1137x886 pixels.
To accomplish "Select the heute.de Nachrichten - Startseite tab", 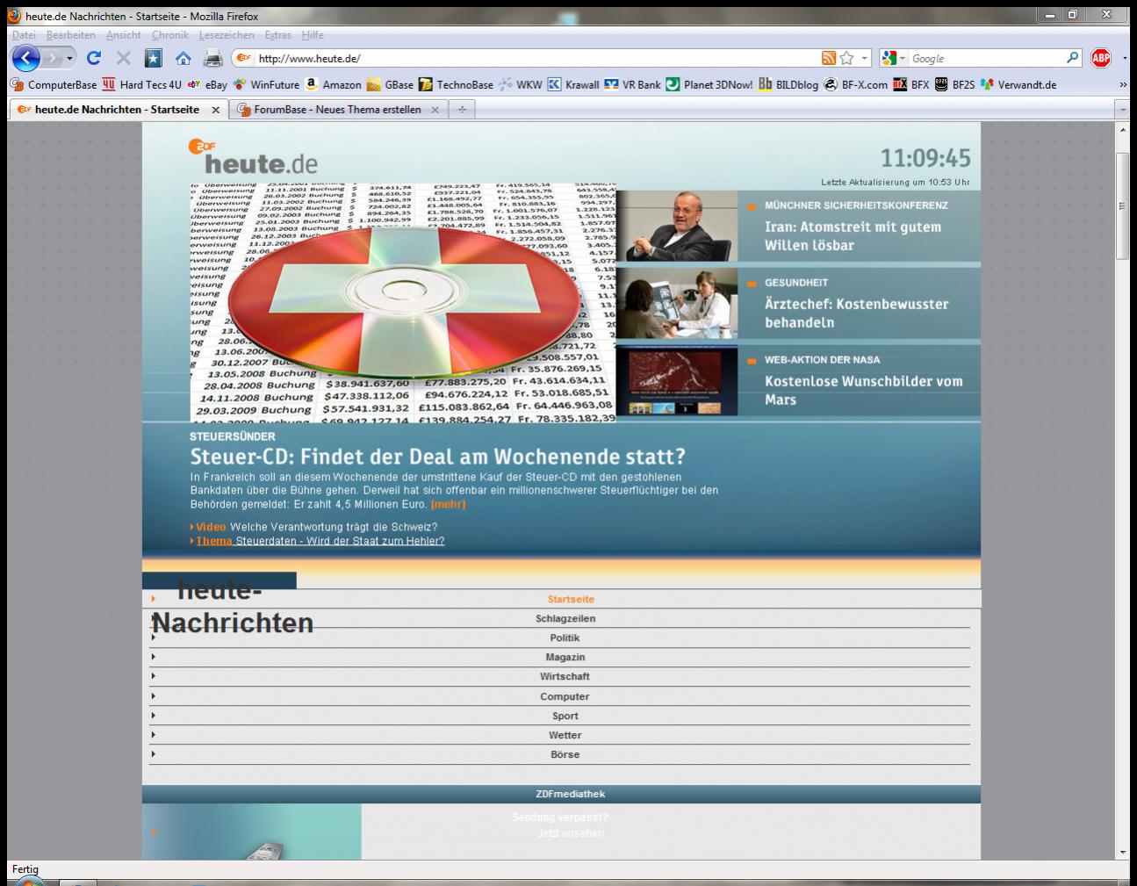I will click(x=117, y=110).
